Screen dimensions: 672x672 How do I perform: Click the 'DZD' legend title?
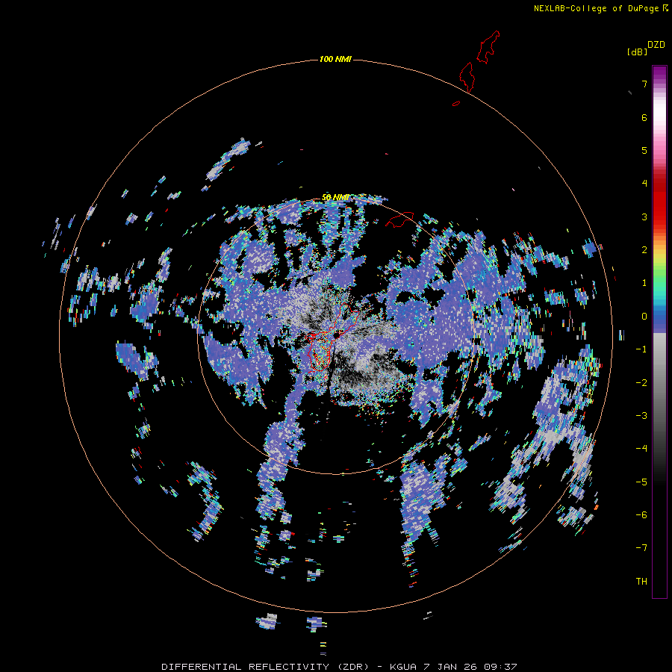tap(656, 45)
